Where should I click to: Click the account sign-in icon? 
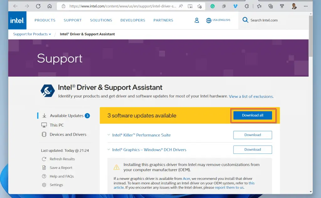pyautogui.click(x=197, y=20)
